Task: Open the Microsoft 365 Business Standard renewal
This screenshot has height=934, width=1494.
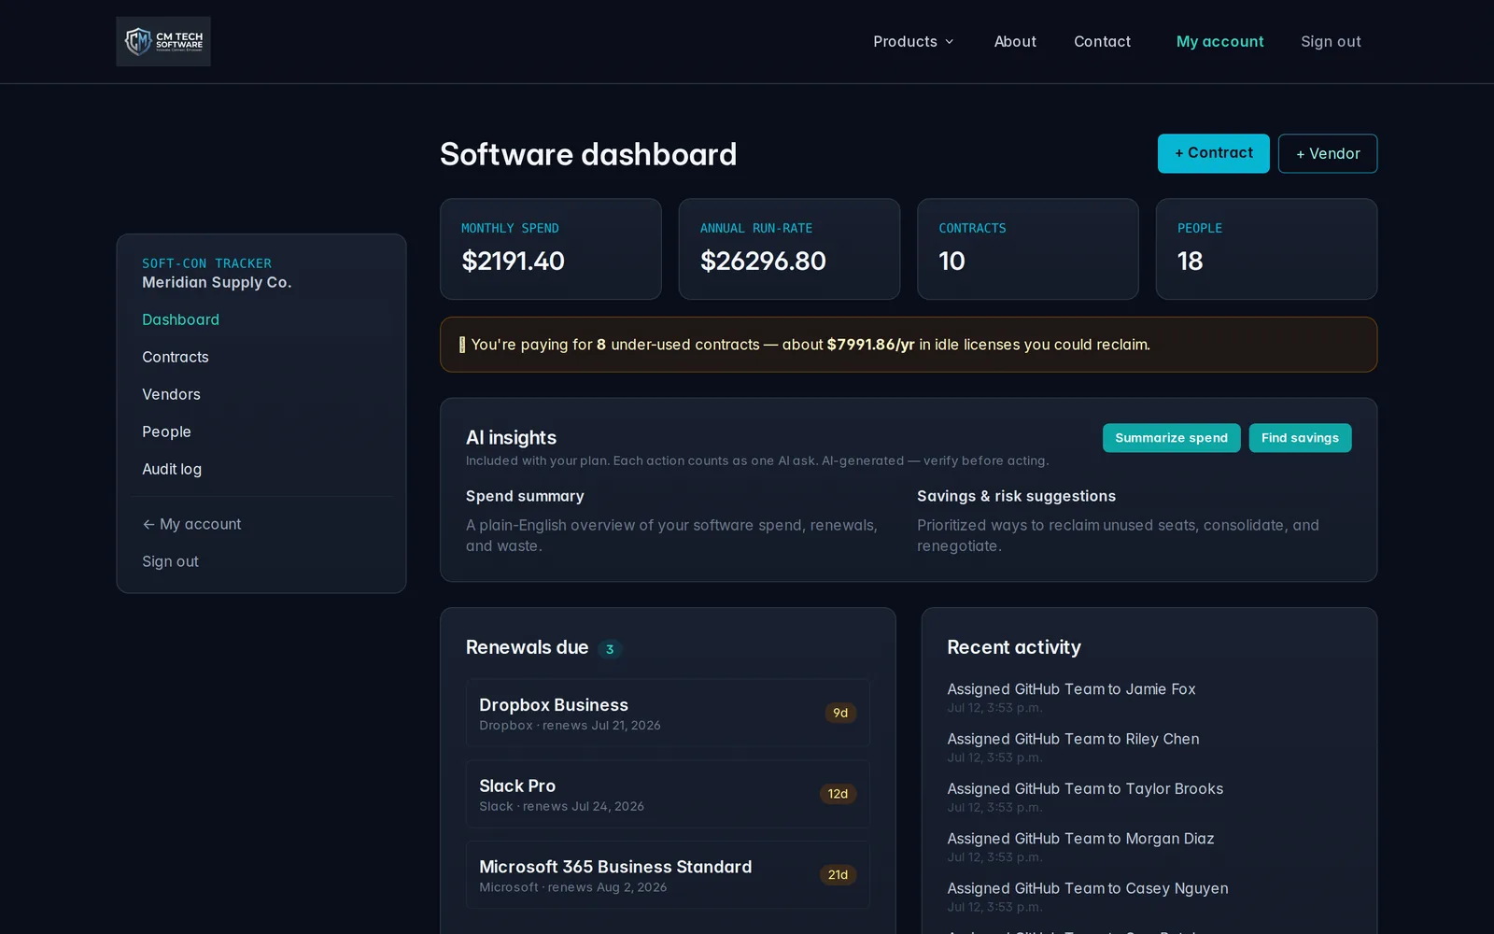Action: coord(668,875)
